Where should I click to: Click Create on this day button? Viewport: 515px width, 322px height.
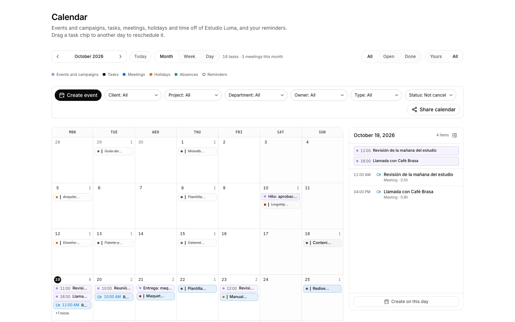click(x=406, y=302)
